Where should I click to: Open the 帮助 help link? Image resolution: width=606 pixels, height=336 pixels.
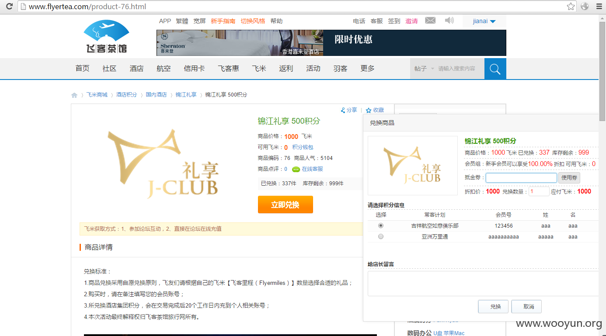pyautogui.click(x=276, y=21)
